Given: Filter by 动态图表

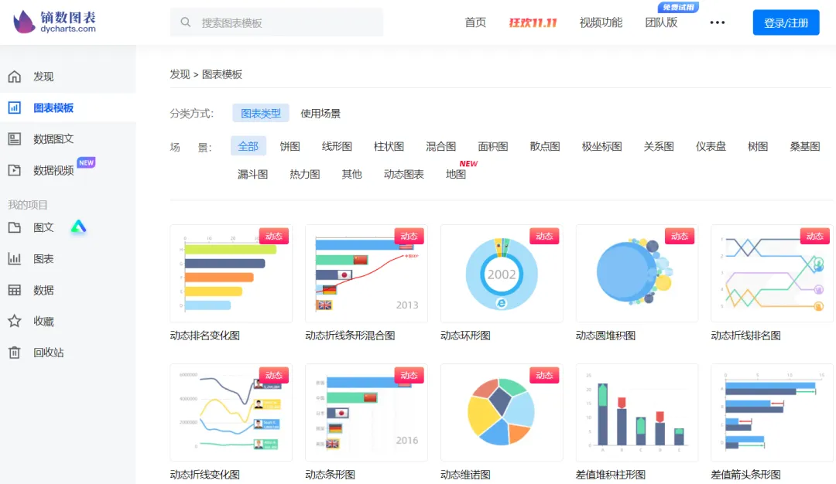Looking at the screenshot, I should coord(403,174).
